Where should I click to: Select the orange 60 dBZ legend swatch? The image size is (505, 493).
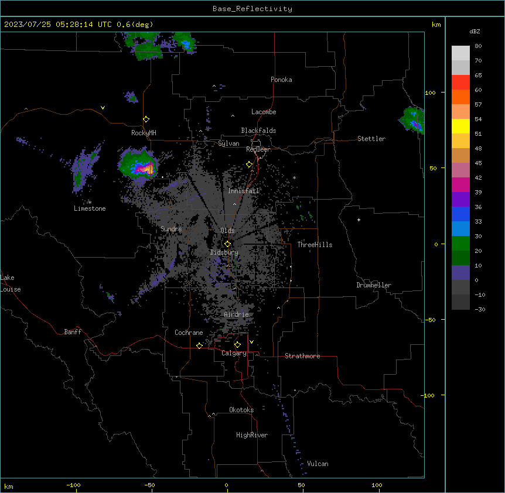460,97
